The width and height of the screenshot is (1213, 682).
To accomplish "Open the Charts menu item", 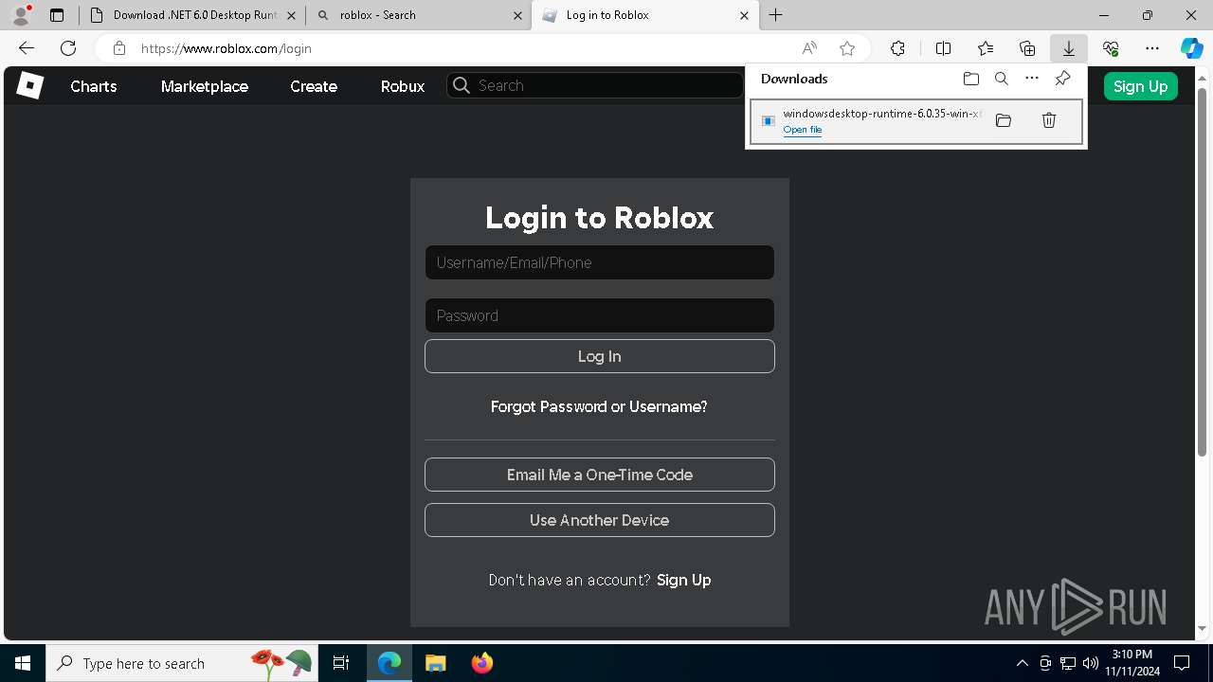I will point(94,86).
